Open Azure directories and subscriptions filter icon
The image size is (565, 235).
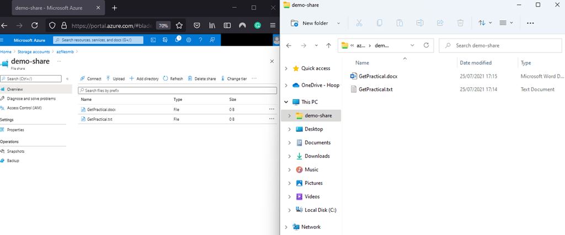[165, 40]
